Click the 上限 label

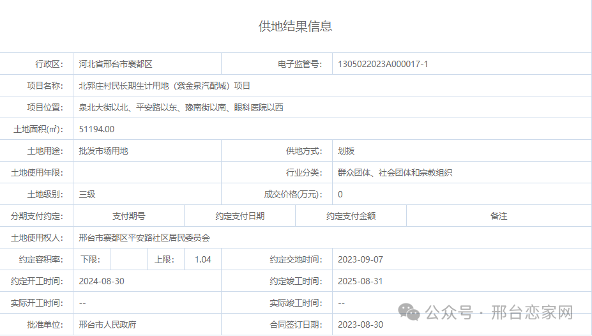(x=165, y=259)
